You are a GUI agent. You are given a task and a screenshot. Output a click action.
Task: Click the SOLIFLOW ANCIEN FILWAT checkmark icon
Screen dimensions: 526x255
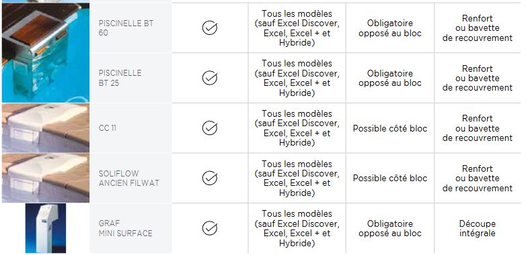210,178
